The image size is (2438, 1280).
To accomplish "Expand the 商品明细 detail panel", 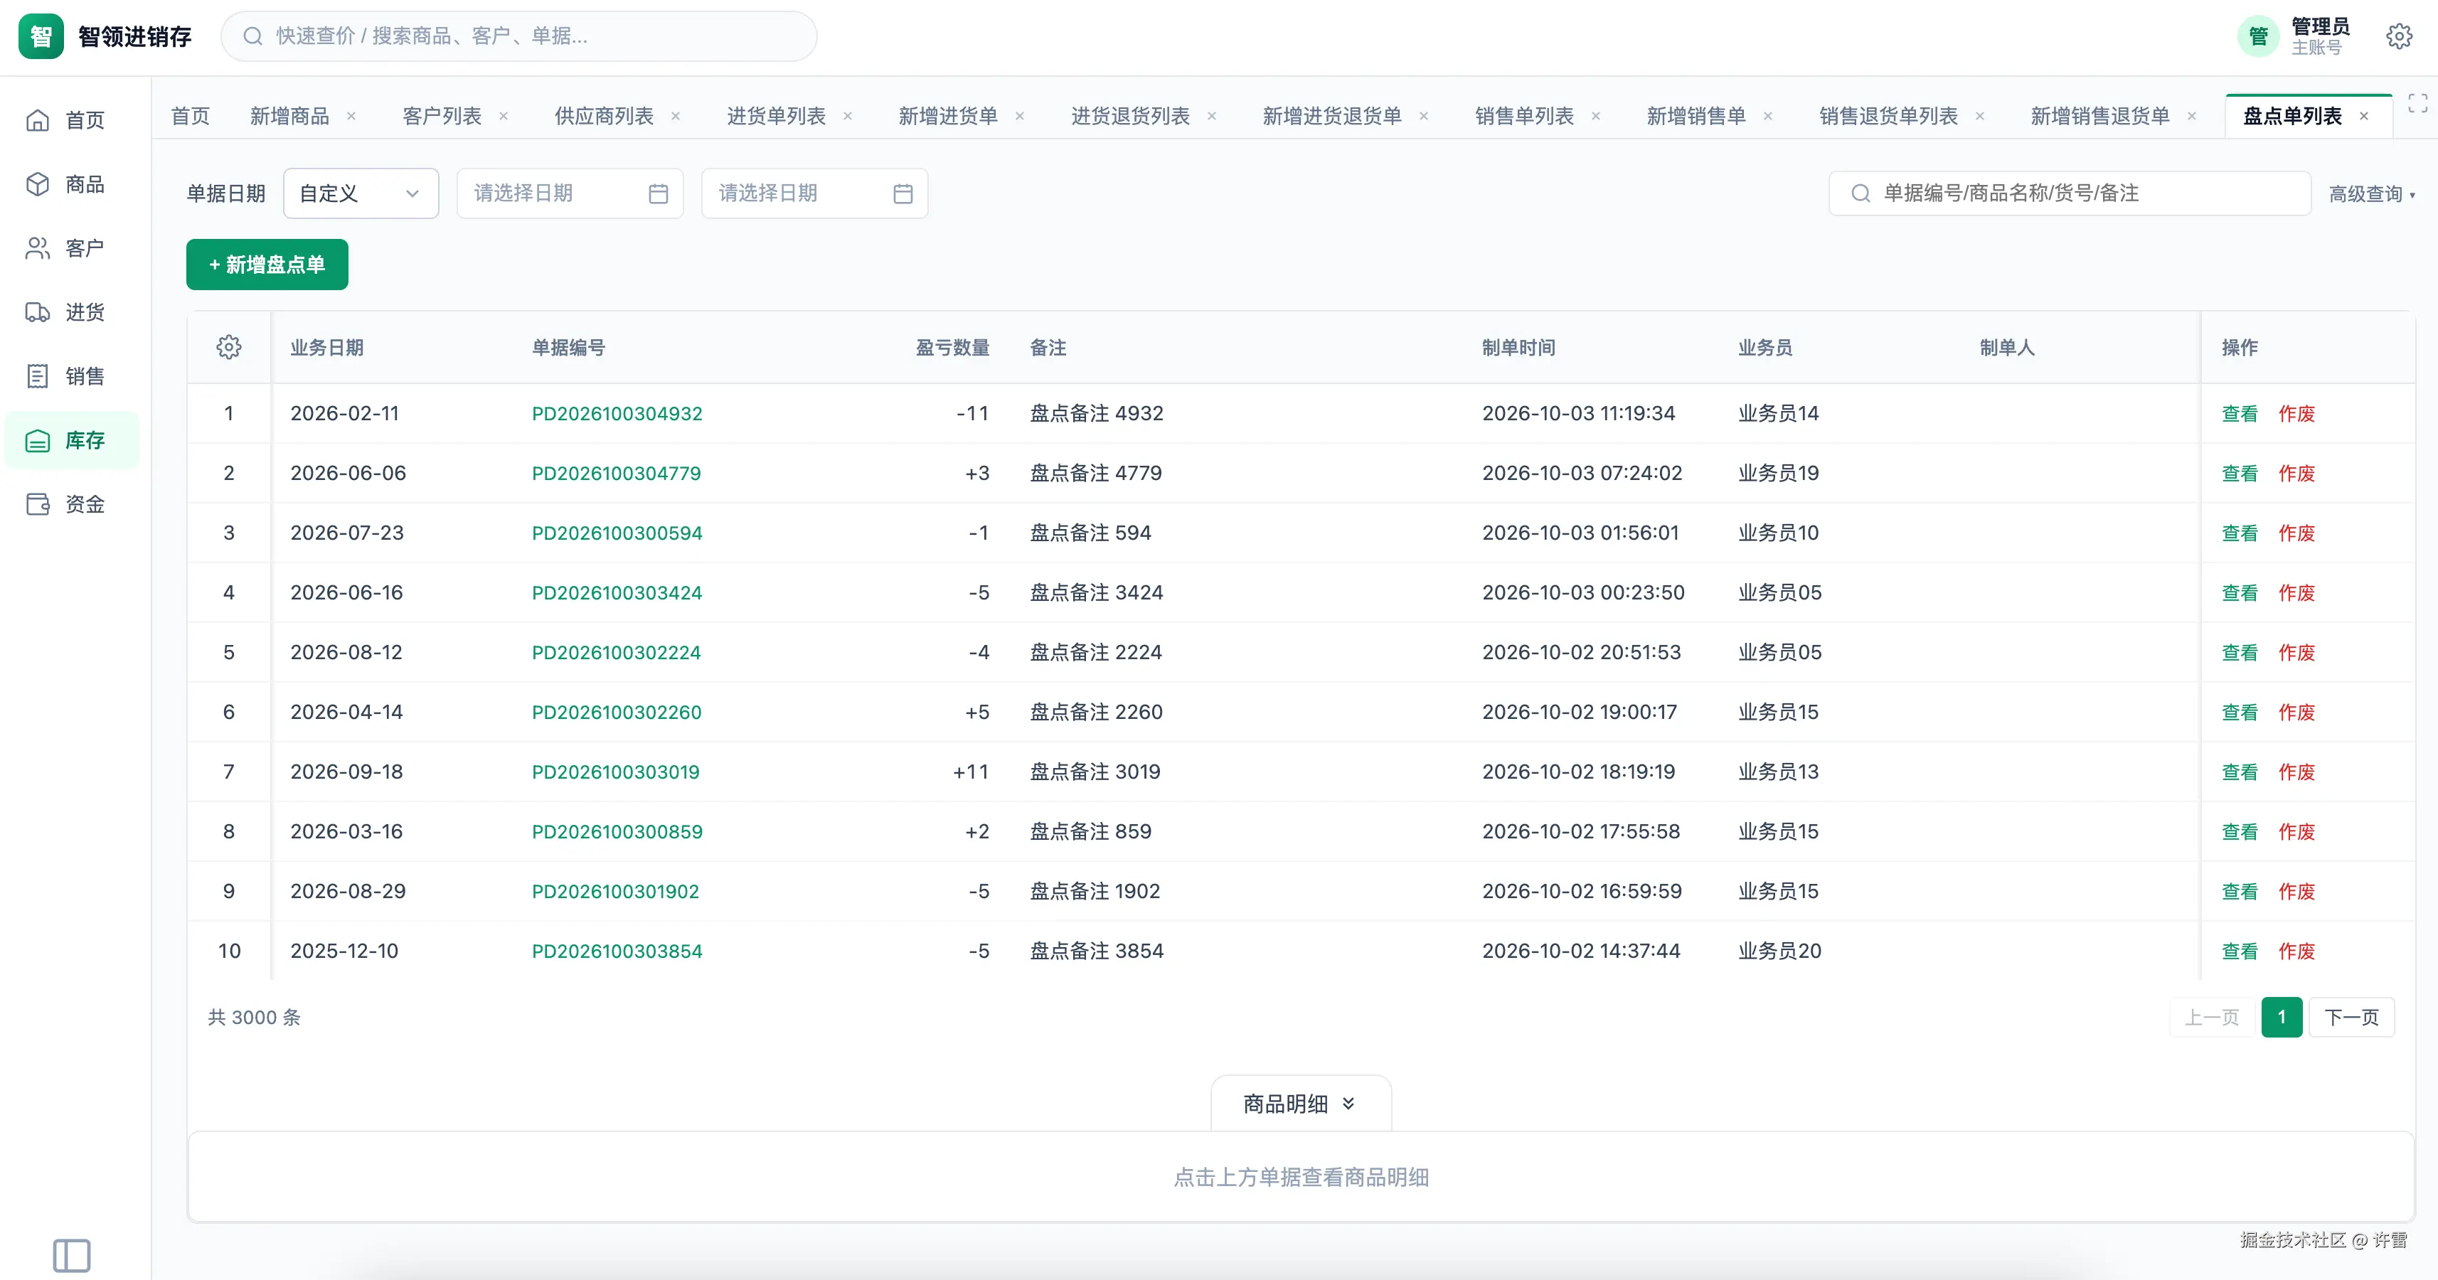I will coord(1300,1104).
